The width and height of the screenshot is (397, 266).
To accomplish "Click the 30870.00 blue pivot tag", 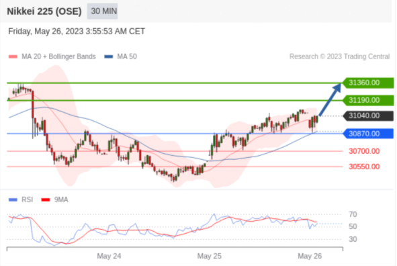I will 368,134.
